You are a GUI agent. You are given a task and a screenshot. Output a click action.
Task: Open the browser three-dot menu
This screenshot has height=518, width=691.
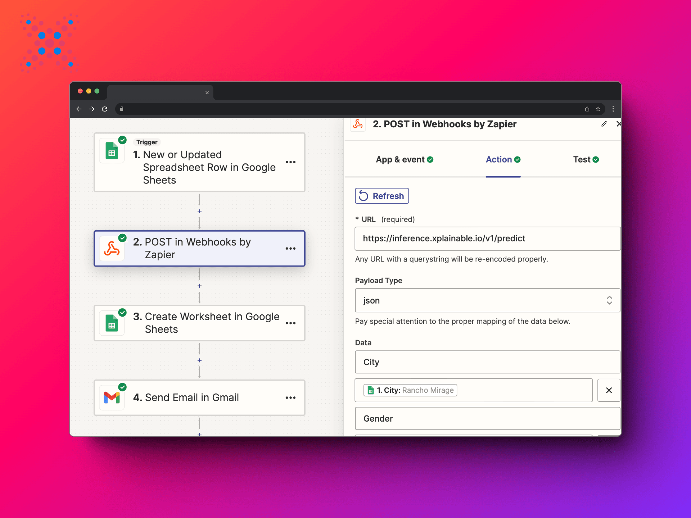click(x=613, y=109)
